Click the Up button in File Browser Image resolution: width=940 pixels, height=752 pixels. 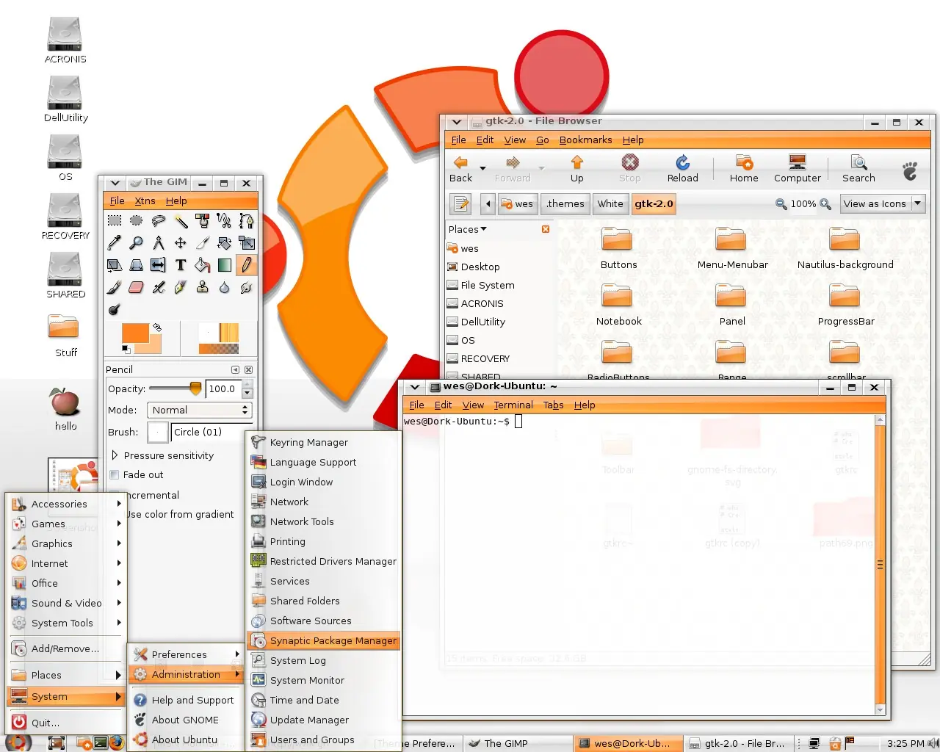click(577, 169)
